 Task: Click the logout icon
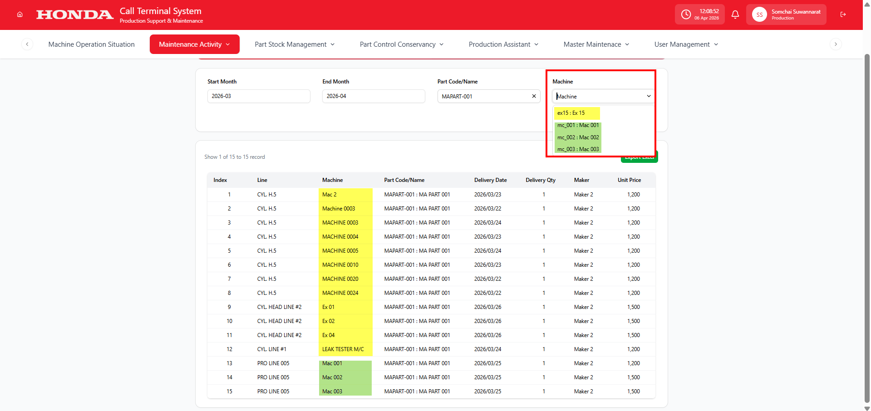(843, 15)
